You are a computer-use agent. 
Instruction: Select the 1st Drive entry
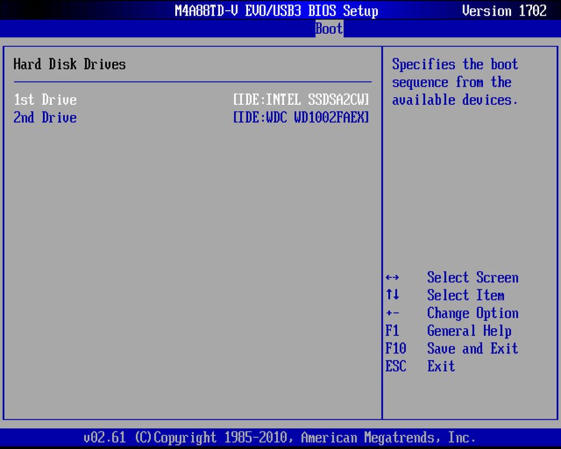[45, 100]
